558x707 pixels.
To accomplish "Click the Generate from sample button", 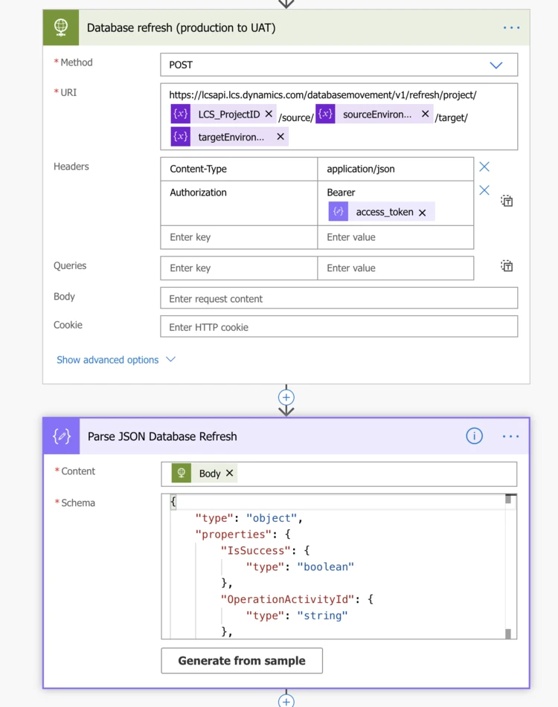I will (242, 661).
